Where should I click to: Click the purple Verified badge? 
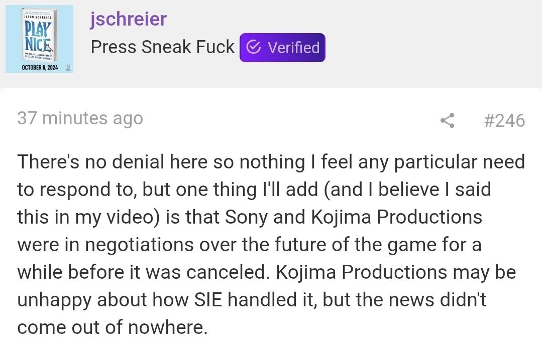[282, 48]
